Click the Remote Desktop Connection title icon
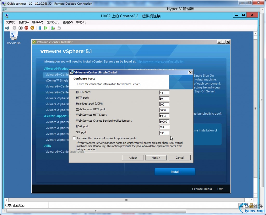 click(4, 4)
